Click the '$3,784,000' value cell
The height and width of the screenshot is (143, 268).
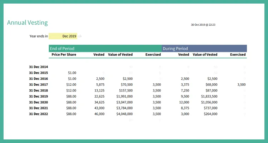point(125,108)
